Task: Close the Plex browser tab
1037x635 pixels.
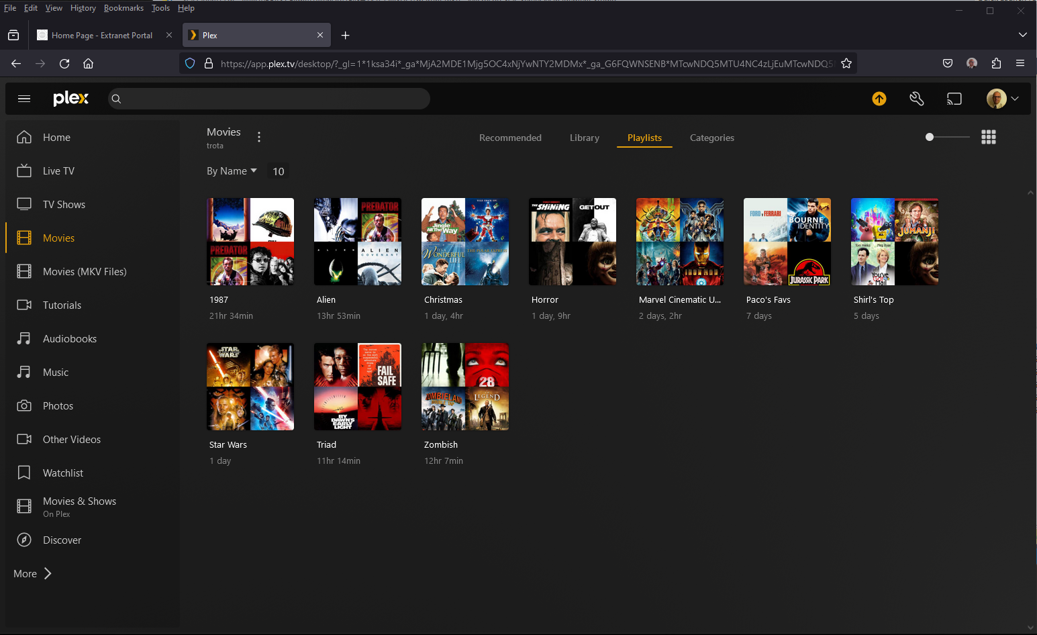Action: (320, 35)
